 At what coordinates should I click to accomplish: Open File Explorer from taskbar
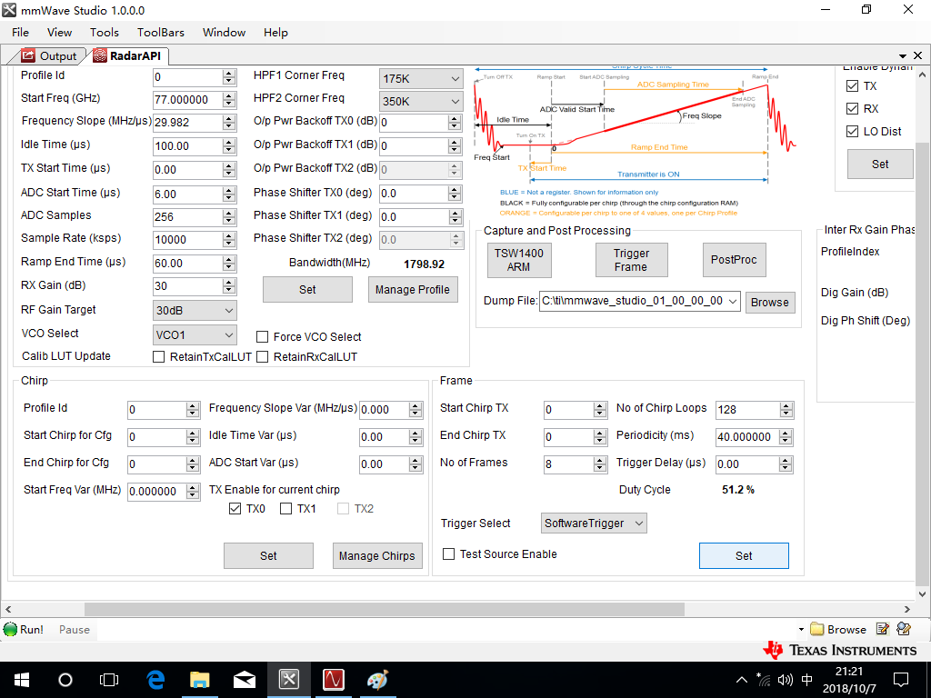pyautogui.click(x=200, y=680)
